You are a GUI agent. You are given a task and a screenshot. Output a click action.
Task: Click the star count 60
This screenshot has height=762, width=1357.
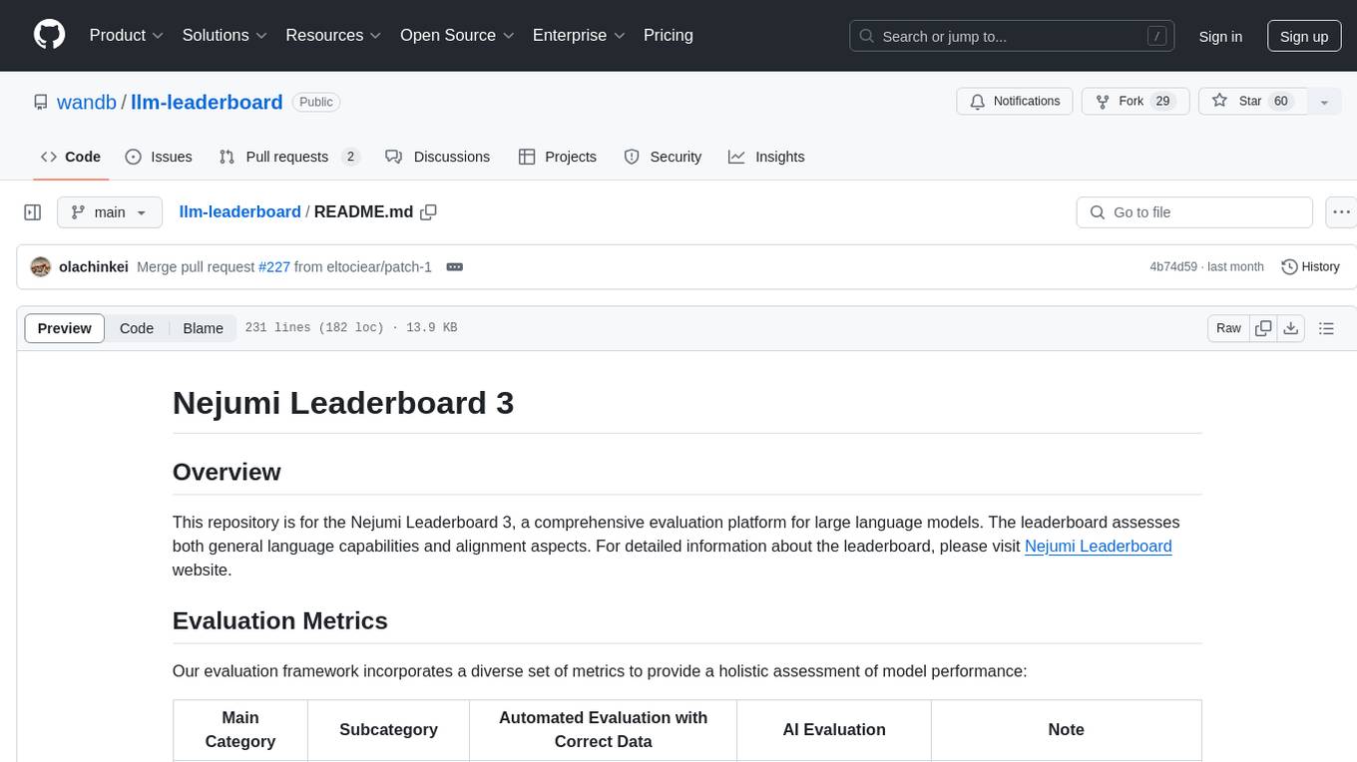(1281, 102)
